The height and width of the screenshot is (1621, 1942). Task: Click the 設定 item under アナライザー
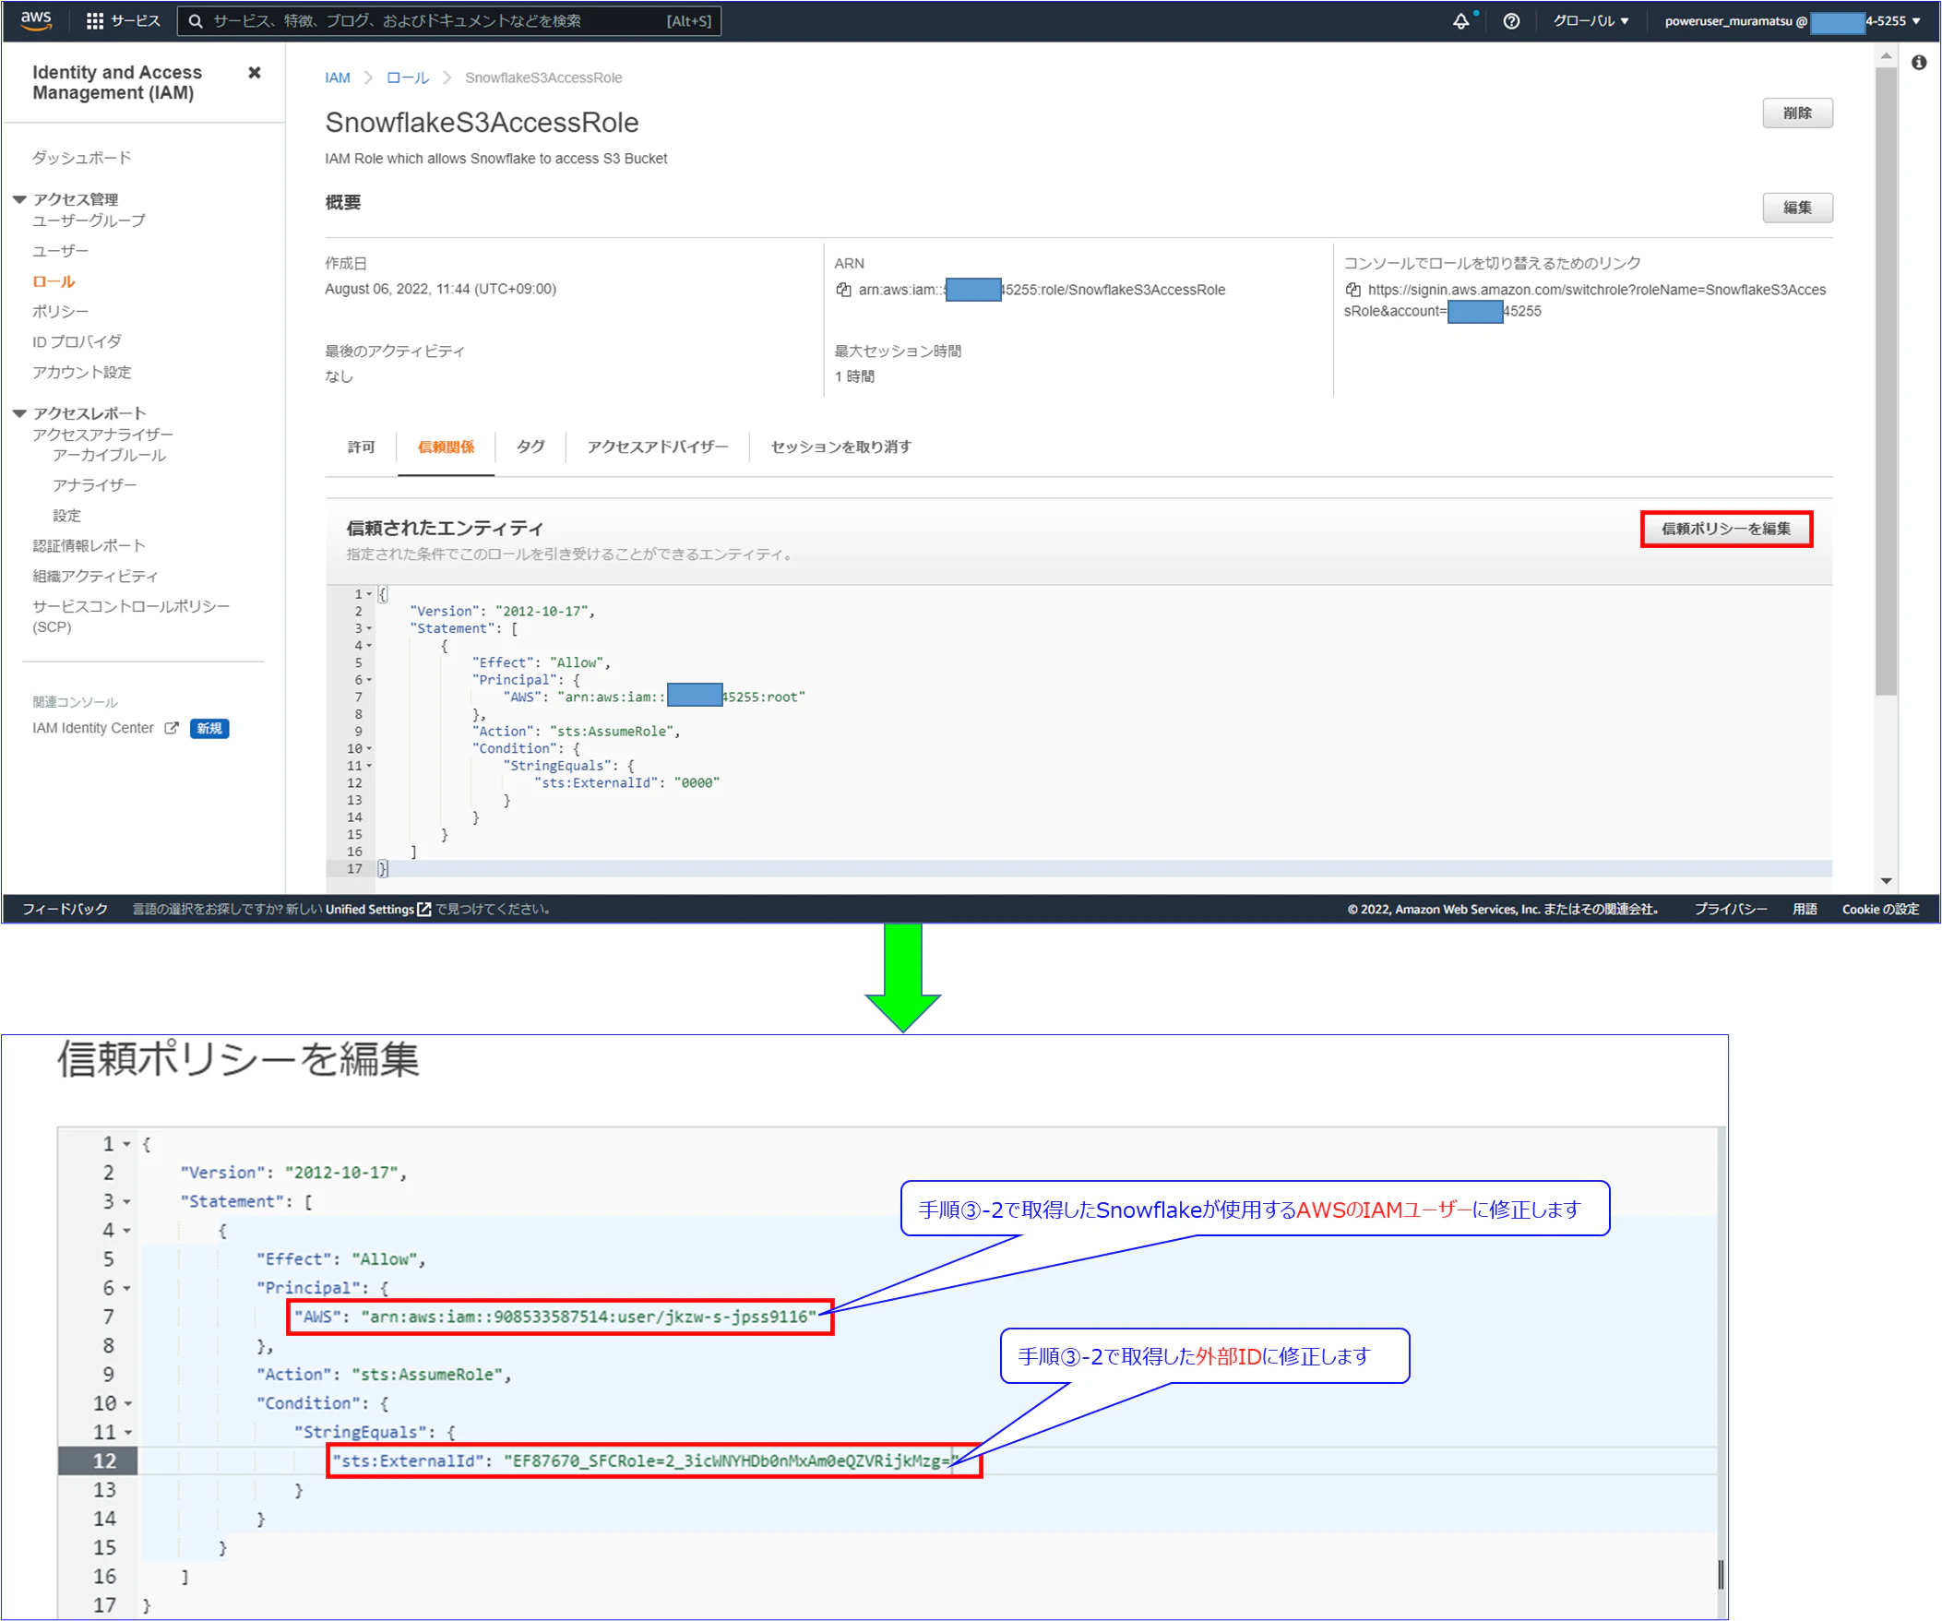click(66, 516)
